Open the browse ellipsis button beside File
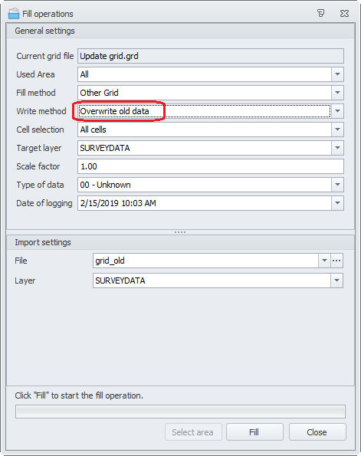 click(x=336, y=261)
